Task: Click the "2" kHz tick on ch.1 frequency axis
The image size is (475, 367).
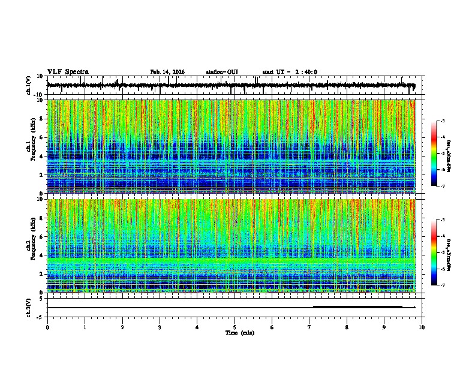Action: [41, 175]
